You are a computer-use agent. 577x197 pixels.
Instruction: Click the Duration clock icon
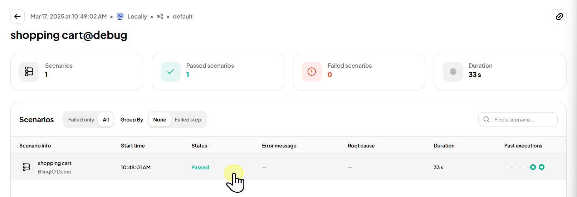click(453, 72)
